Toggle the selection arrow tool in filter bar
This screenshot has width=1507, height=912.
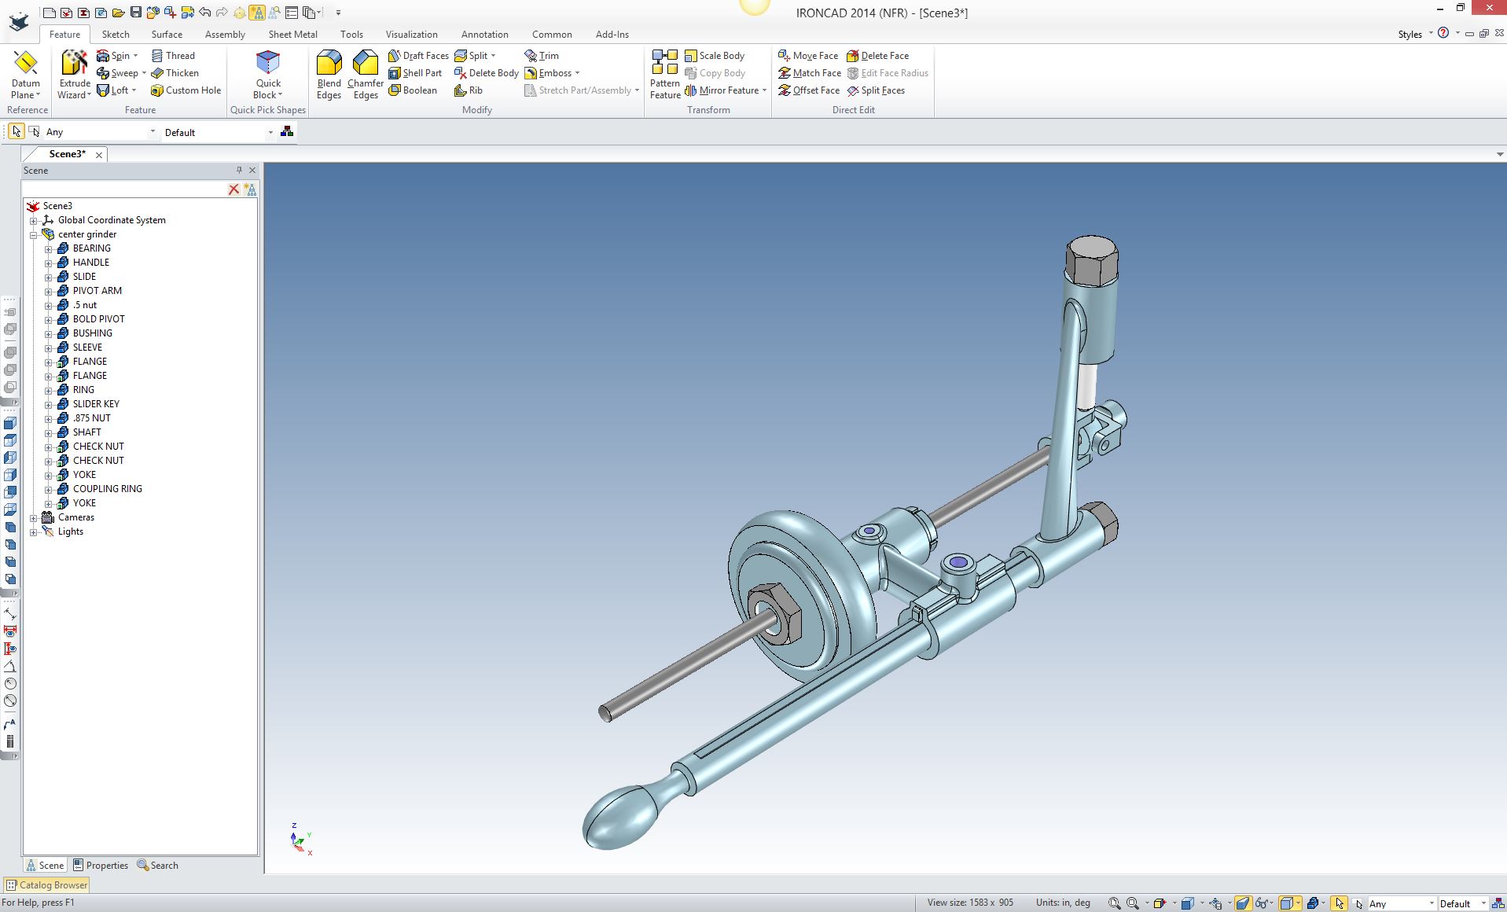pyautogui.click(x=17, y=131)
